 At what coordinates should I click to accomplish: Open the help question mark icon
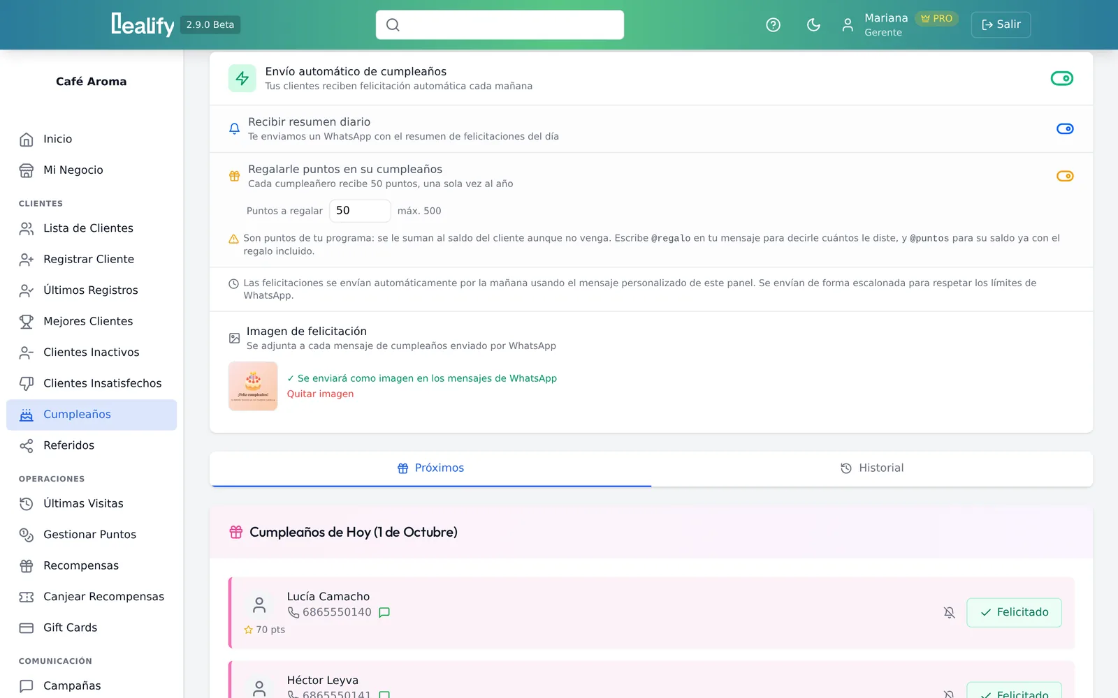tap(773, 25)
